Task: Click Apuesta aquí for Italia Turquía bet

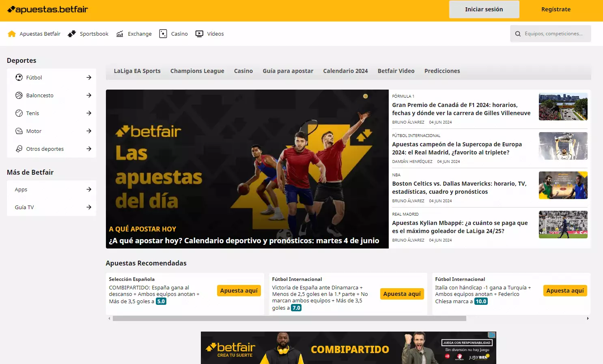Action: coord(565,291)
